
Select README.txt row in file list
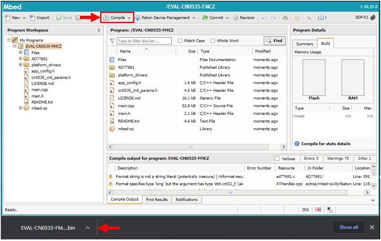(x=197, y=121)
